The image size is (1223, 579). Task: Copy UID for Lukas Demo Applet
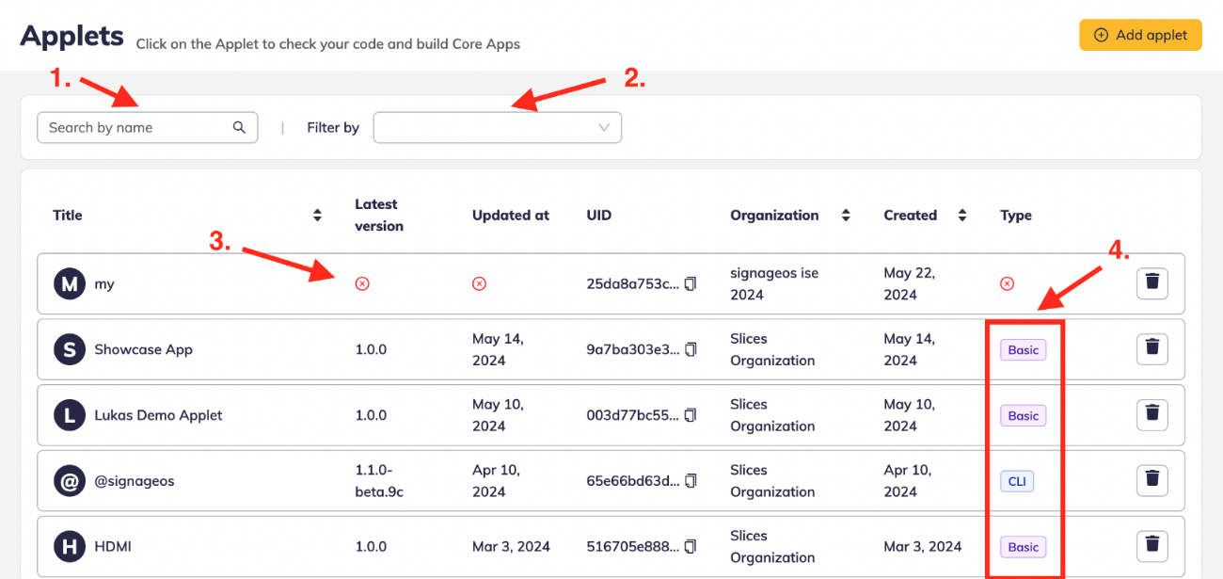click(691, 415)
